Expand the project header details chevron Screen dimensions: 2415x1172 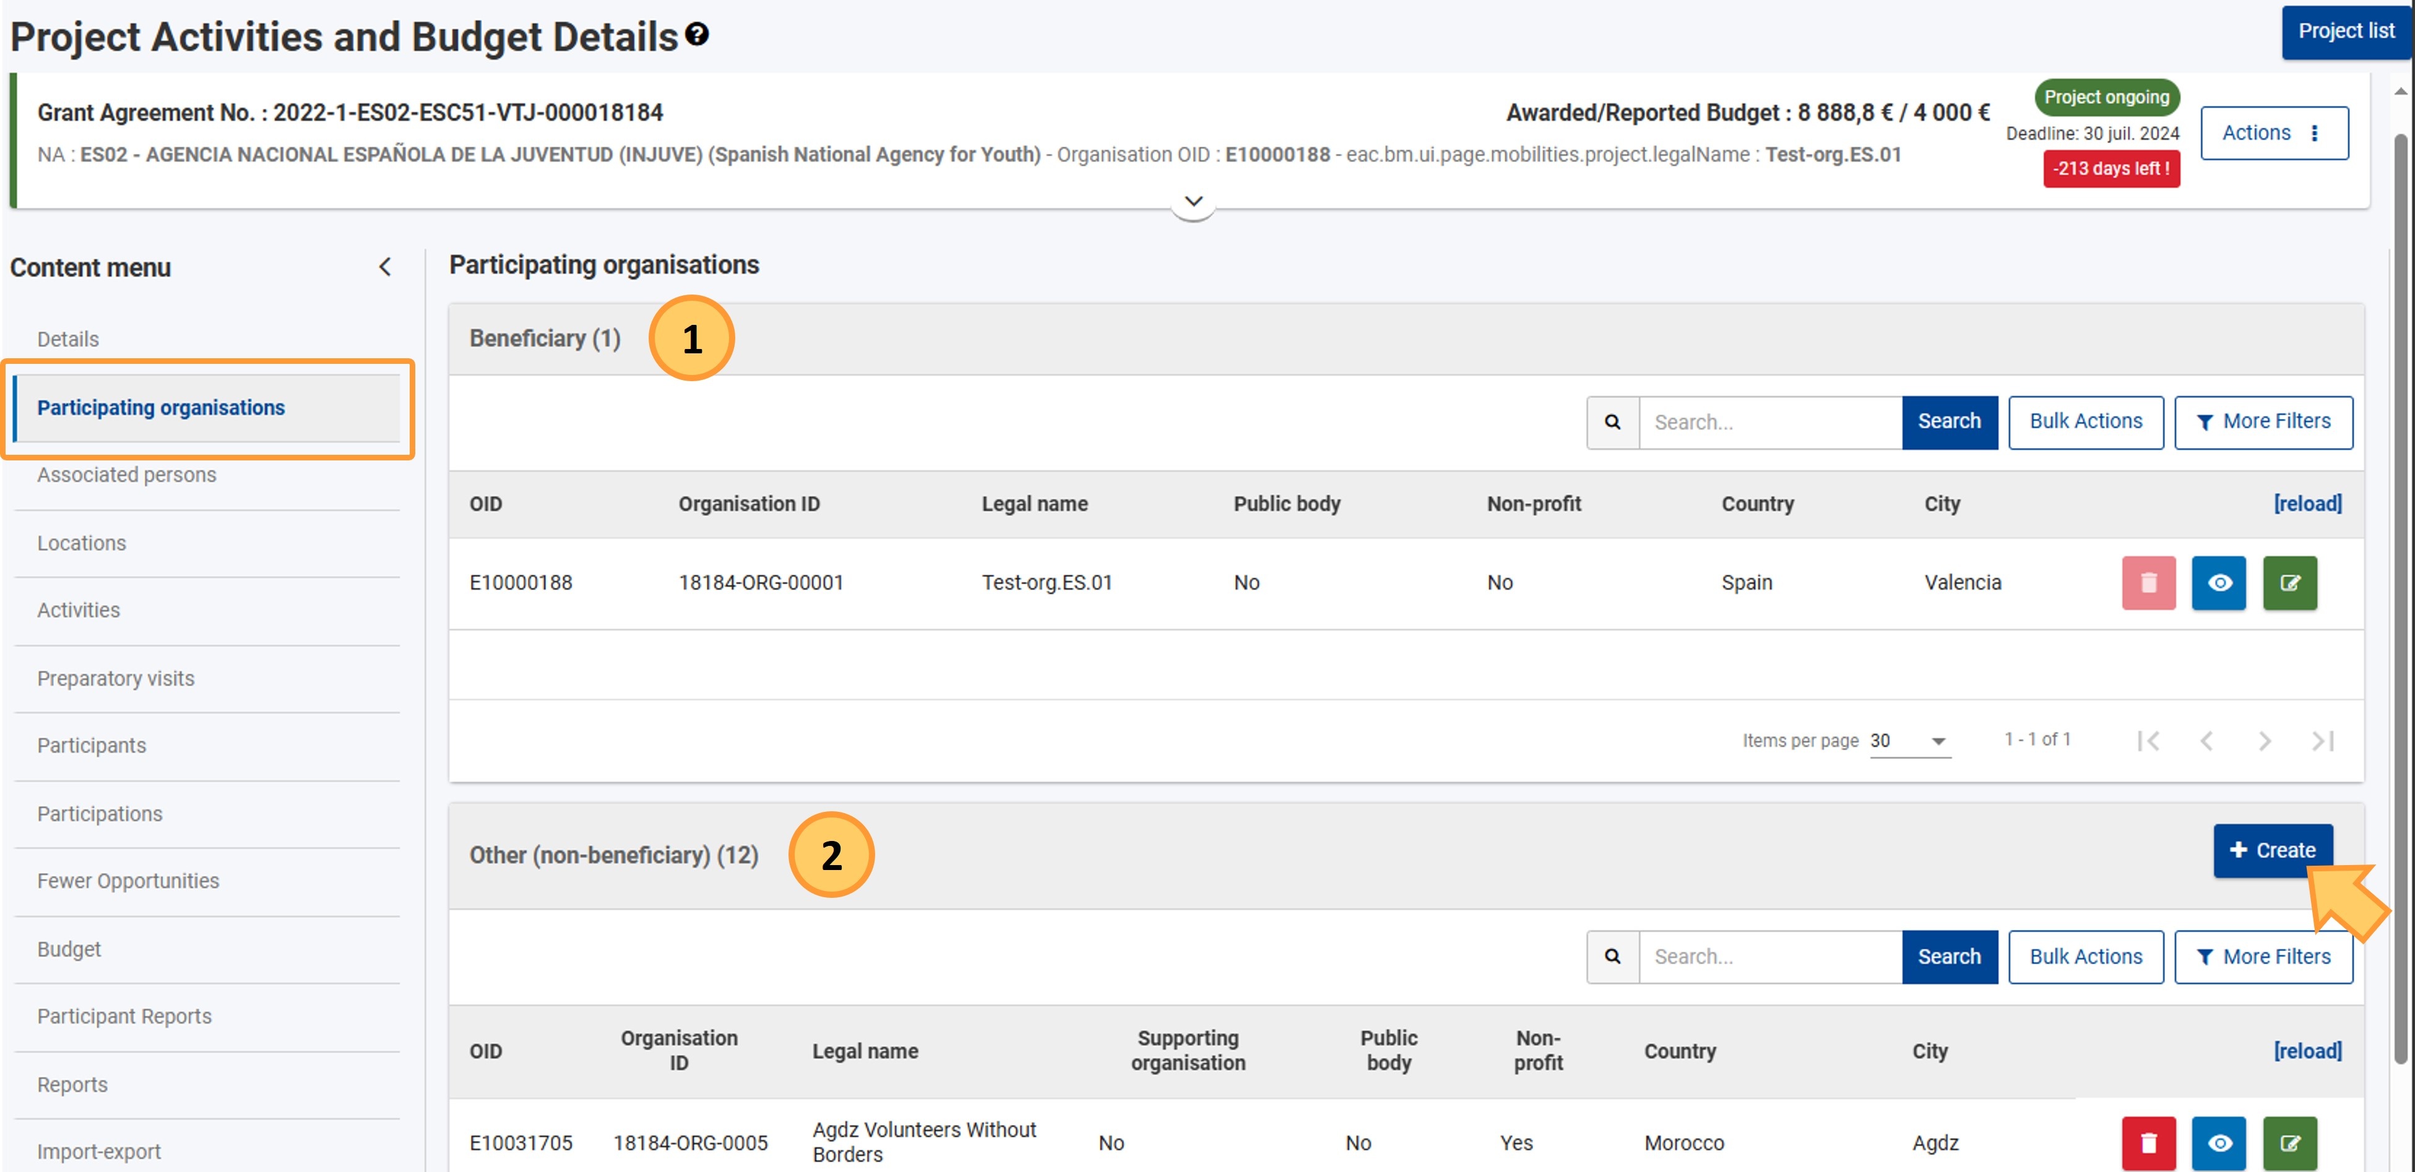point(1193,202)
